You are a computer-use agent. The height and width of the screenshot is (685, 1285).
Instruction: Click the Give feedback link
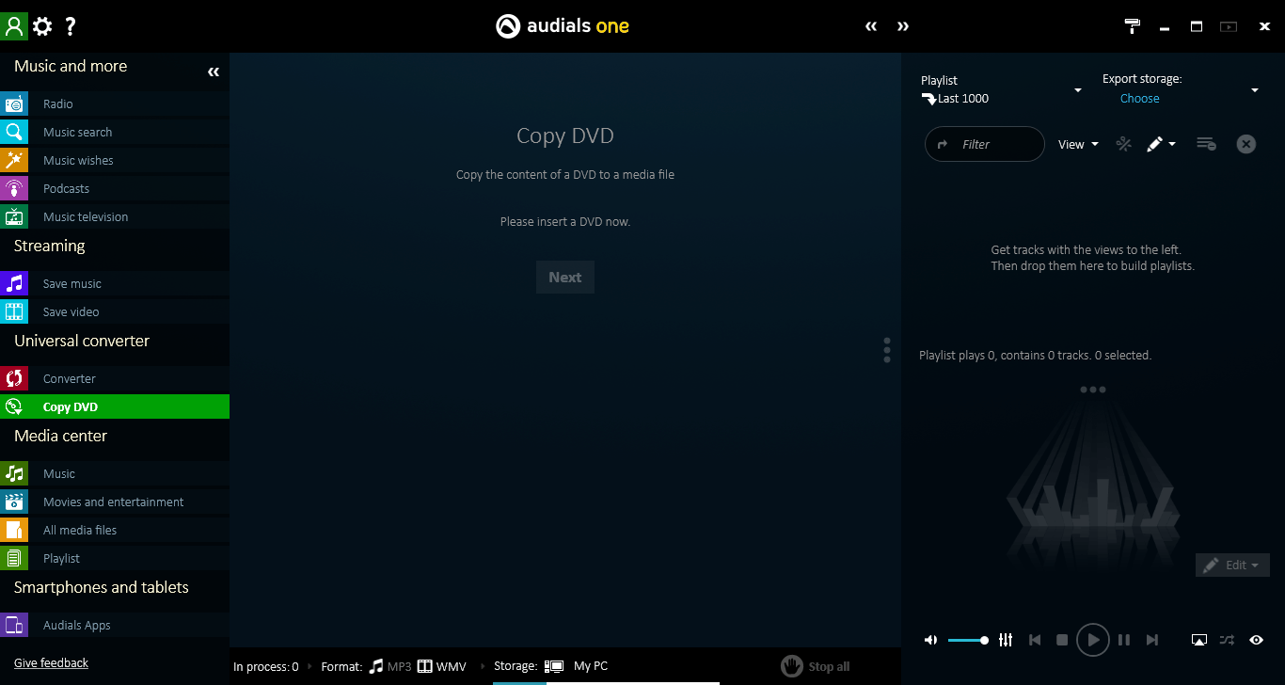coord(51,663)
